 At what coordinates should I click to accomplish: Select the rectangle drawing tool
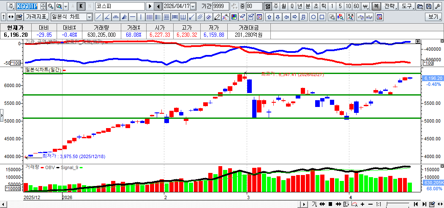[x=322, y=17]
